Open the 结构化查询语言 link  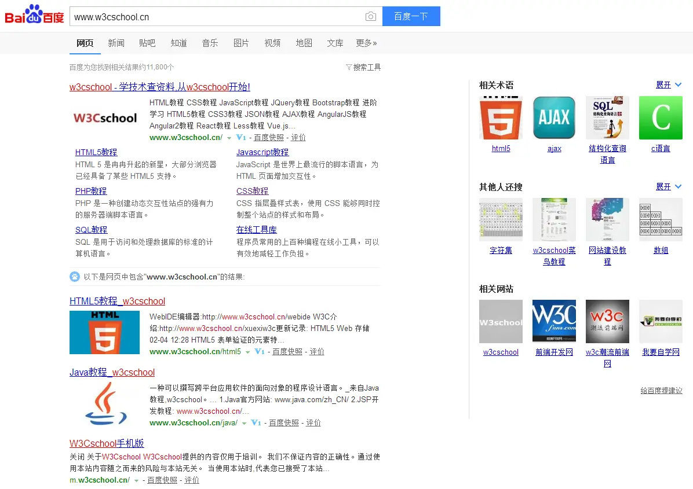[607, 154]
